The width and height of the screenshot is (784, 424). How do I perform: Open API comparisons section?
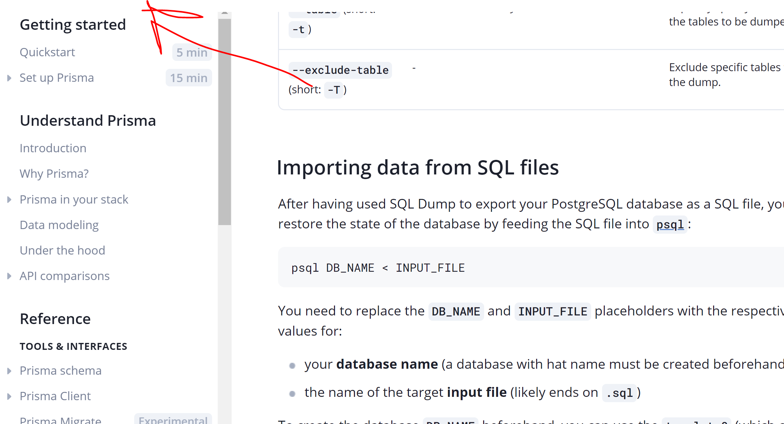65,276
